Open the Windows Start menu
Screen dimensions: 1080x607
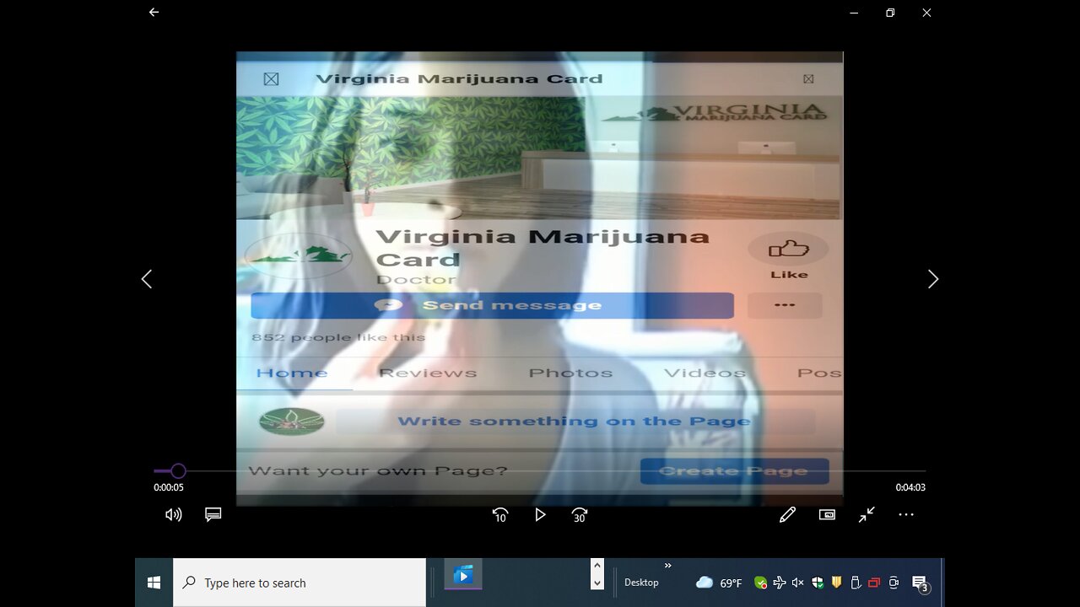pyautogui.click(x=154, y=583)
